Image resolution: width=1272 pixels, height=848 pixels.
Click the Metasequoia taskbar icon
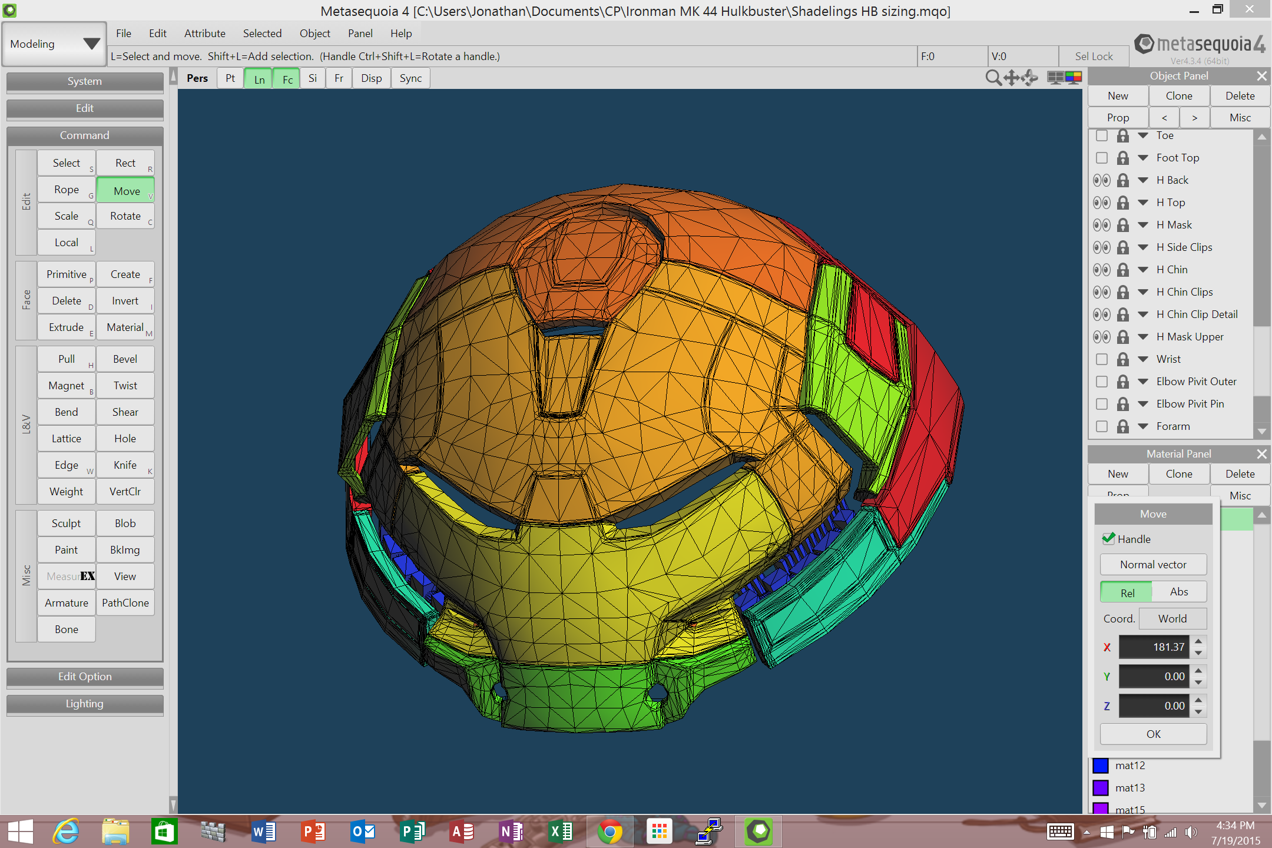(758, 832)
